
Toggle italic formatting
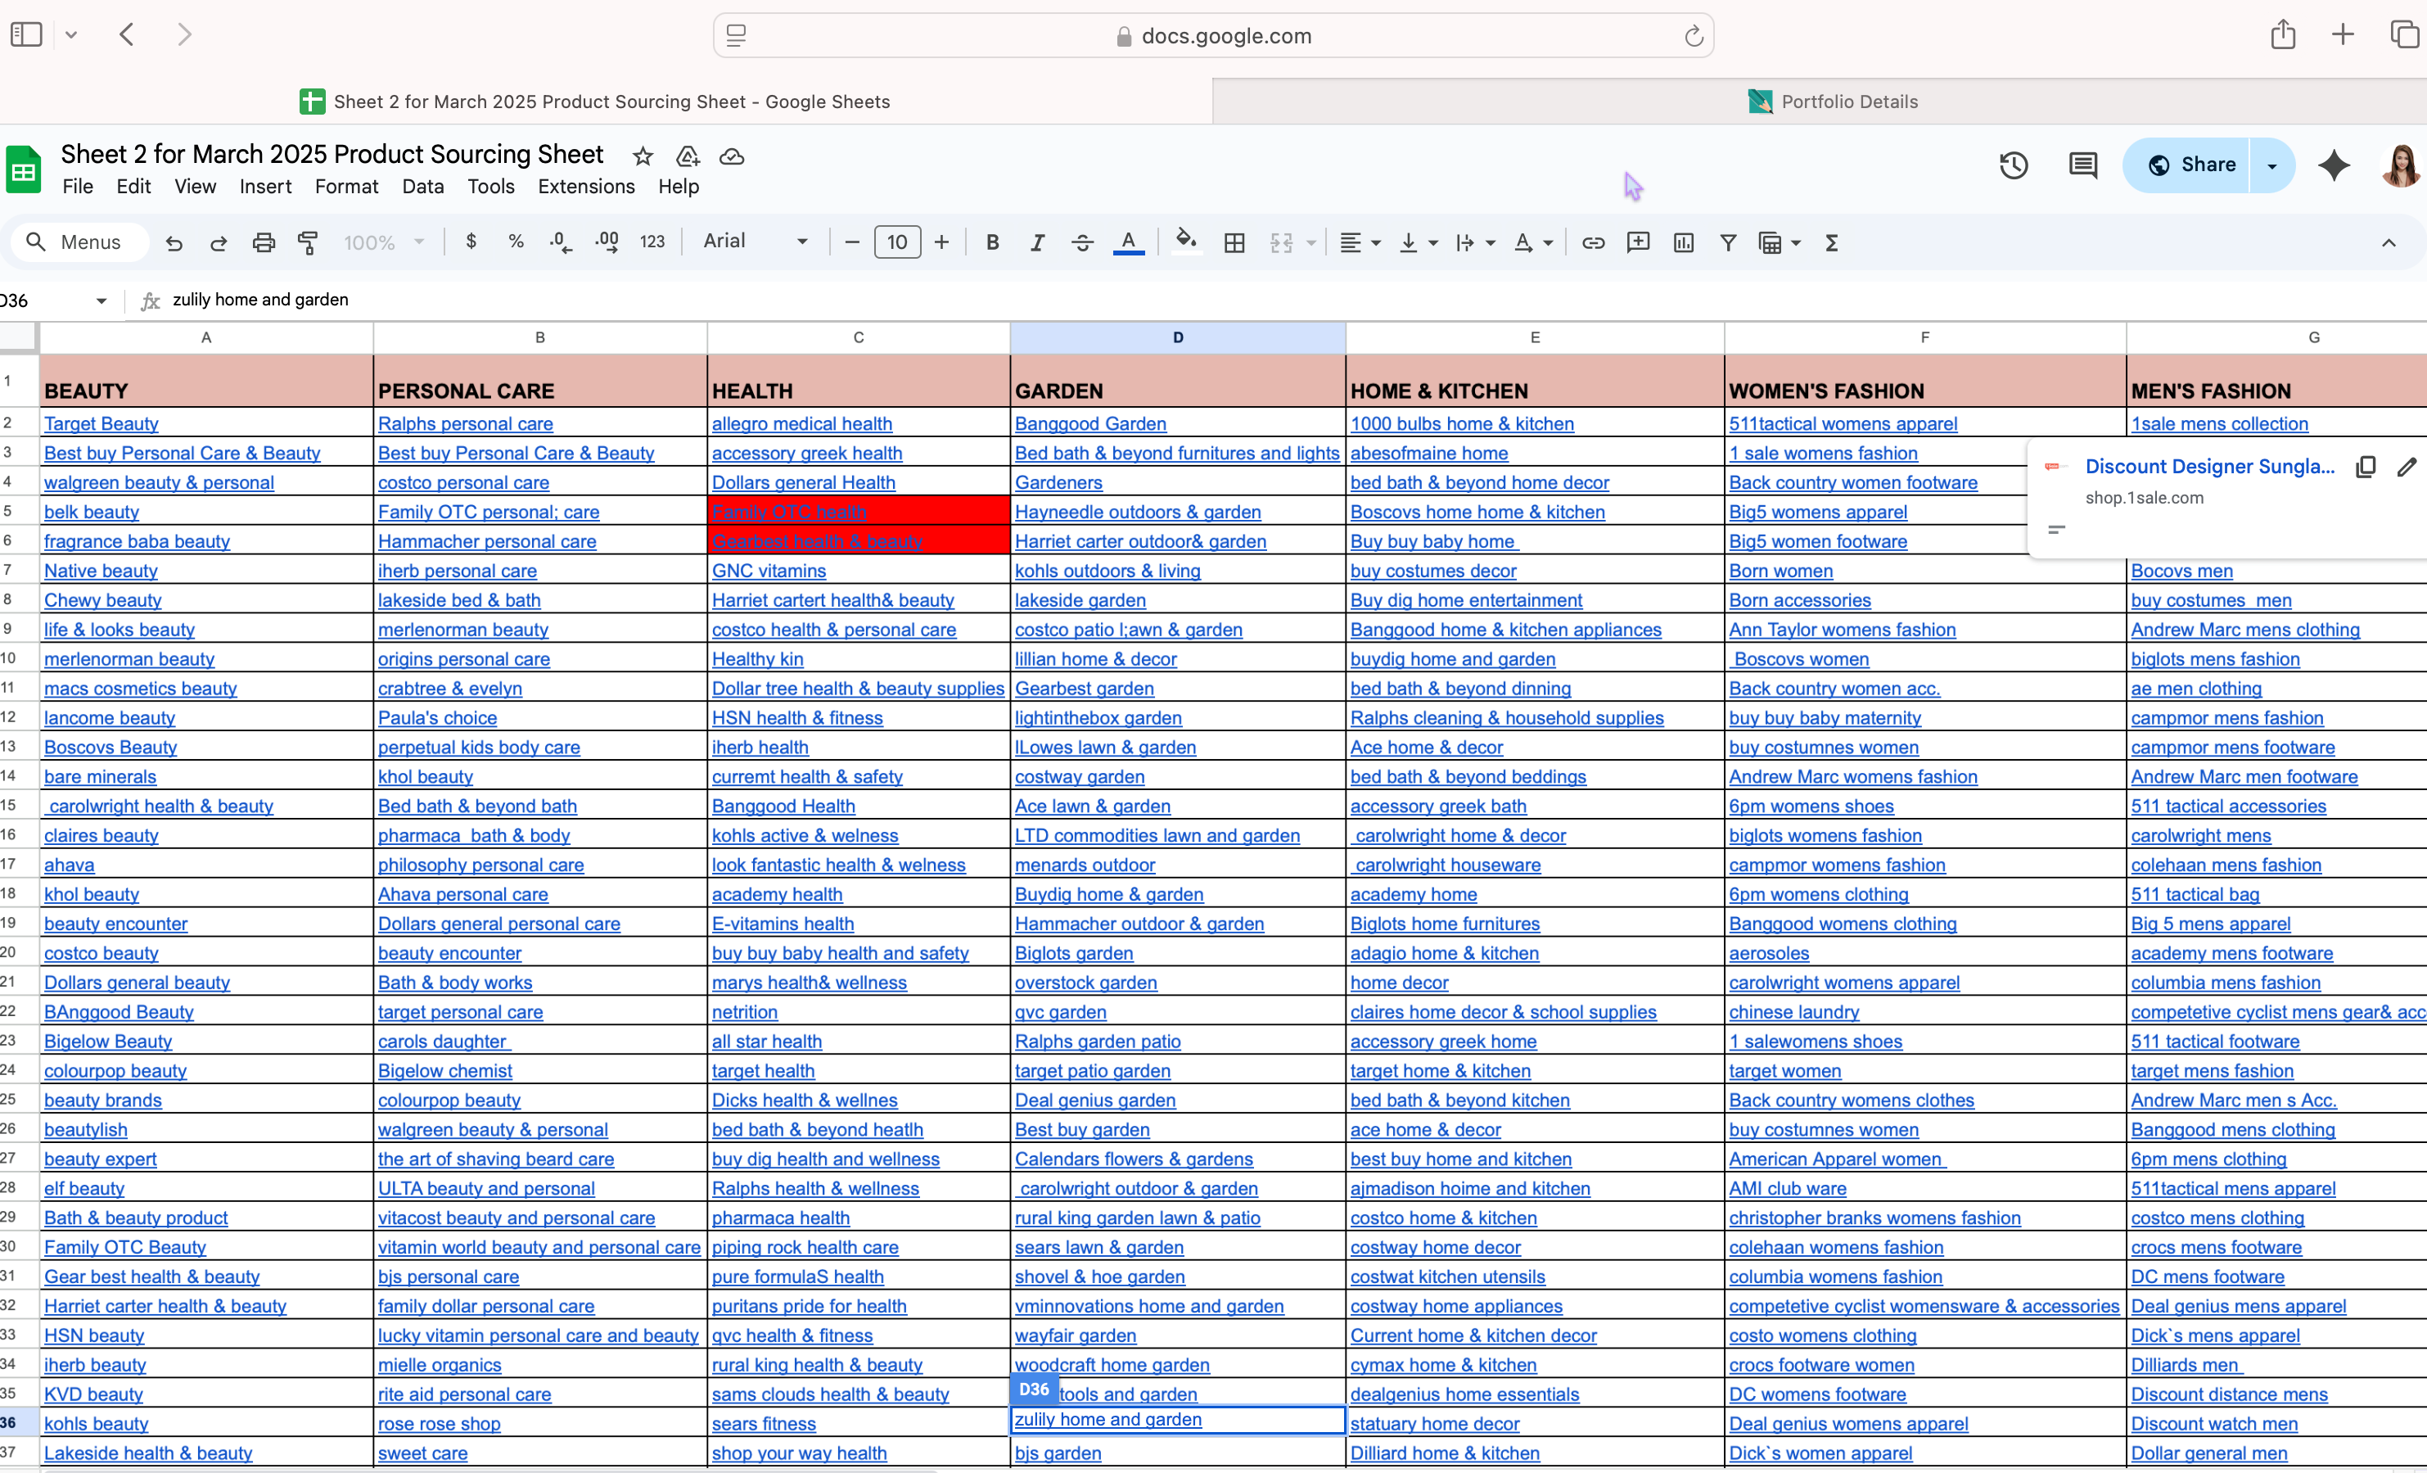pyautogui.click(x=1037, y=242)
